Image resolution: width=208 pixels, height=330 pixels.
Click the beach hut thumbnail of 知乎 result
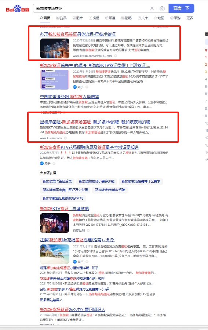pos(55,254)
